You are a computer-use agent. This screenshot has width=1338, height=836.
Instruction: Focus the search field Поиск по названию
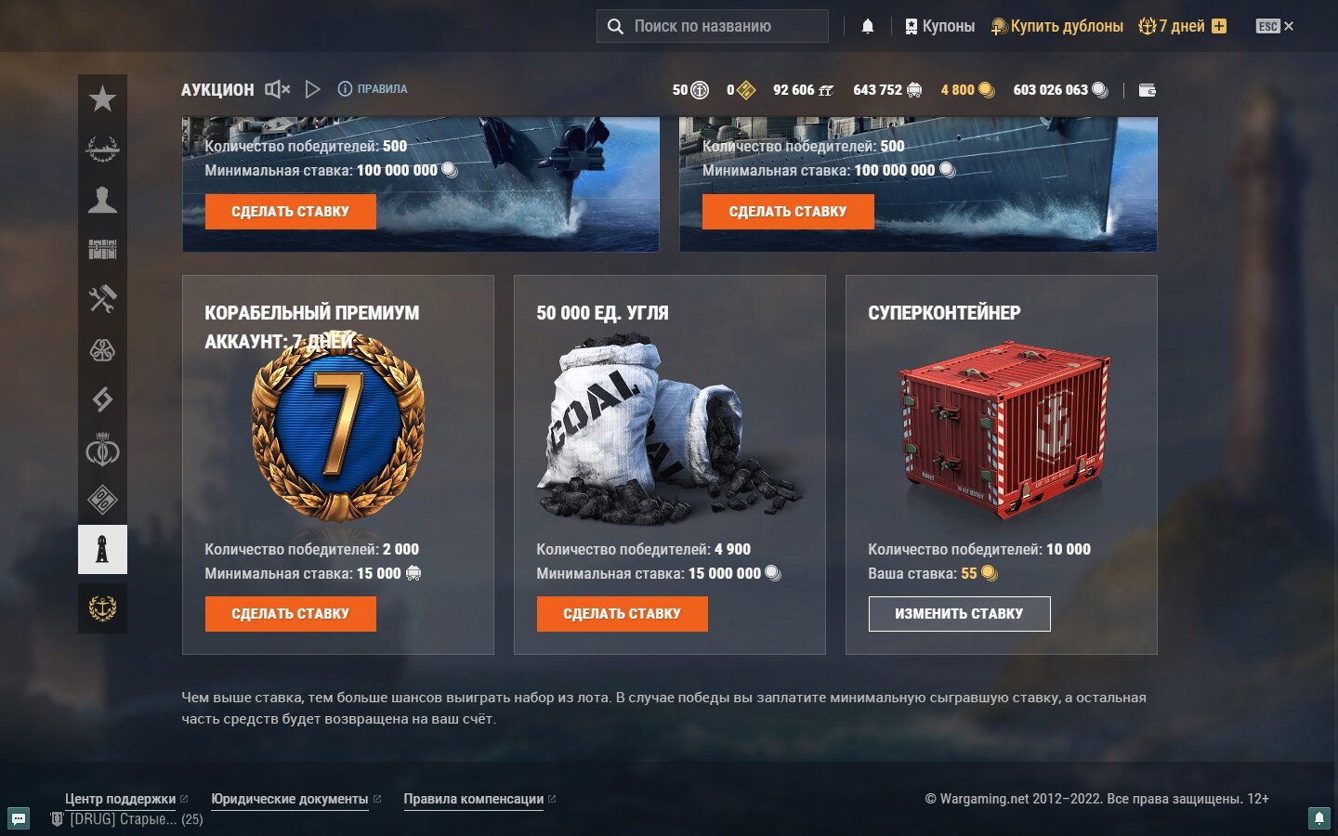pyautogui.click(x=713, y=26)
